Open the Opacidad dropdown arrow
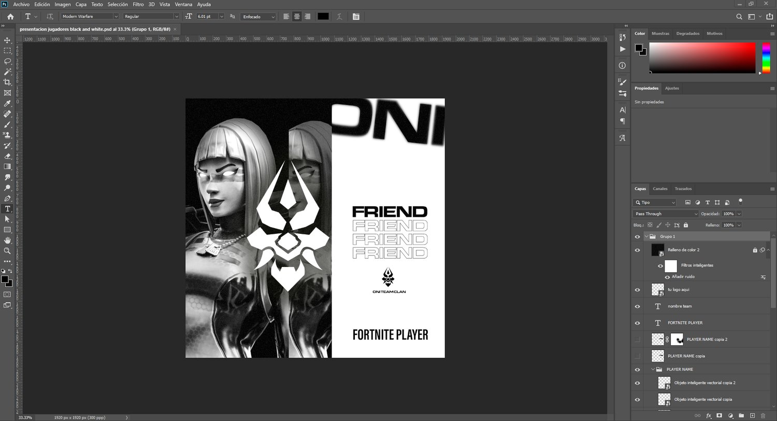Screen dimensions: 777x421 tap(739, 214)
